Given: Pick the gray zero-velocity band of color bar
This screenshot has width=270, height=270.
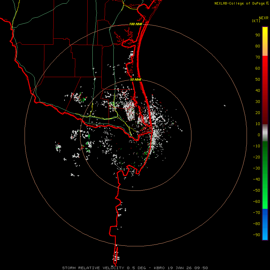Looking at the screenshot, I should pyautogui.click(x=265, y=133).
